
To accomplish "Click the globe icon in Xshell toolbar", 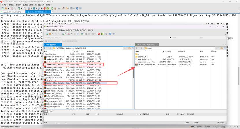I will [x=34, y=8].
